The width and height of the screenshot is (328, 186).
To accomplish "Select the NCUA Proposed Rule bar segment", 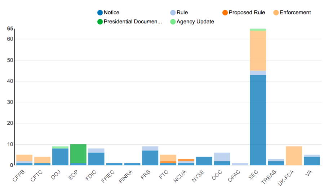I will 186,160.
